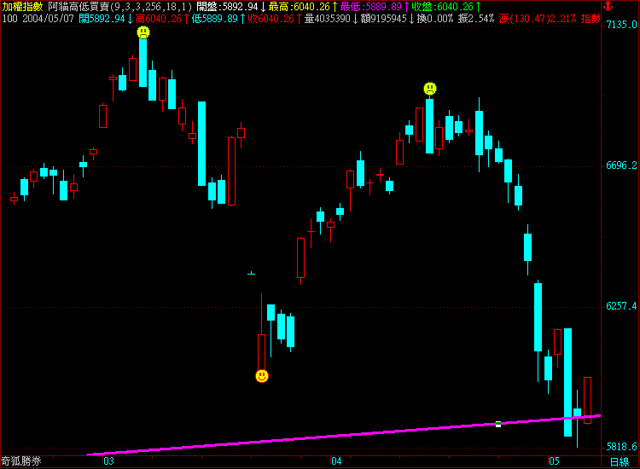Screen dimensions: 640x469
Task: Click the 加權指數 title label
Action: (x=22, y=7)
